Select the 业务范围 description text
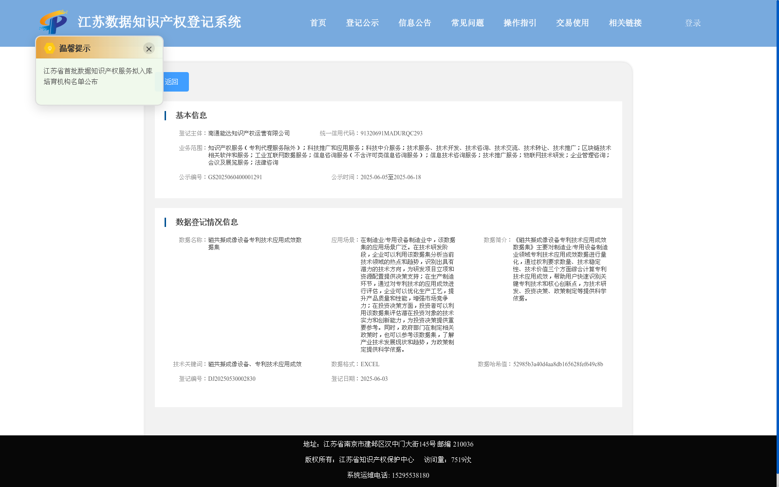This screenshot has width=779, height=487. coord(409,155)
